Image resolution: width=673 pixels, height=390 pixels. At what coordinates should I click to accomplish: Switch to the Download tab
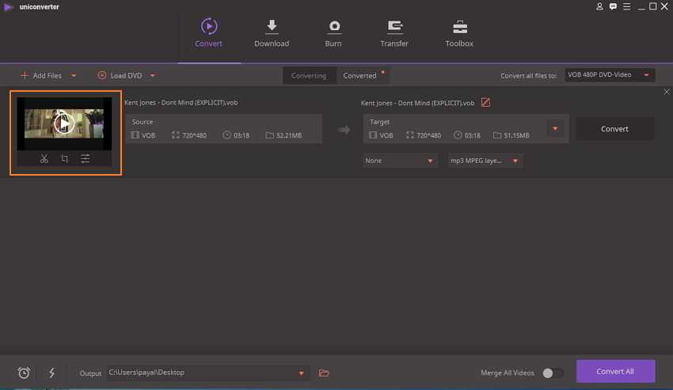pyautogui.click(x=272, y=33)
